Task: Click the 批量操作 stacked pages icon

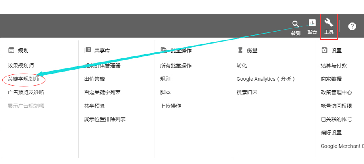Action: [164, 50]
